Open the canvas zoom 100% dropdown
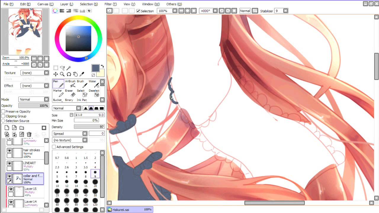This screenshot has width=379, height=213. pyautogui.click(x=175, y=11)
